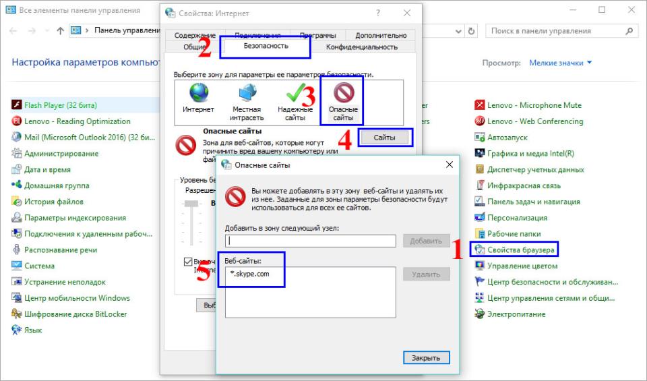This screenshot has height=381, width=647.
Task: Open the Flash Player (32 бита) icon
Action: point(18,105)
